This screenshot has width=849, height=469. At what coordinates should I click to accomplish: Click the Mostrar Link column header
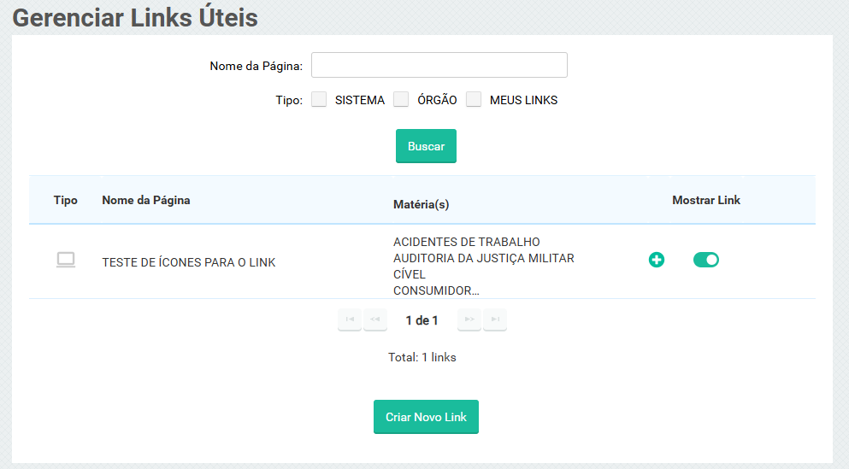click(706, 200)
